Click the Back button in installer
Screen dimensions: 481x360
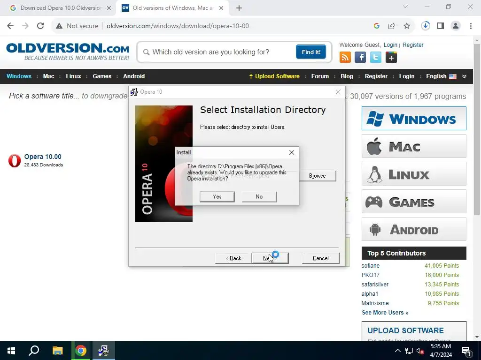pos(233,258)
